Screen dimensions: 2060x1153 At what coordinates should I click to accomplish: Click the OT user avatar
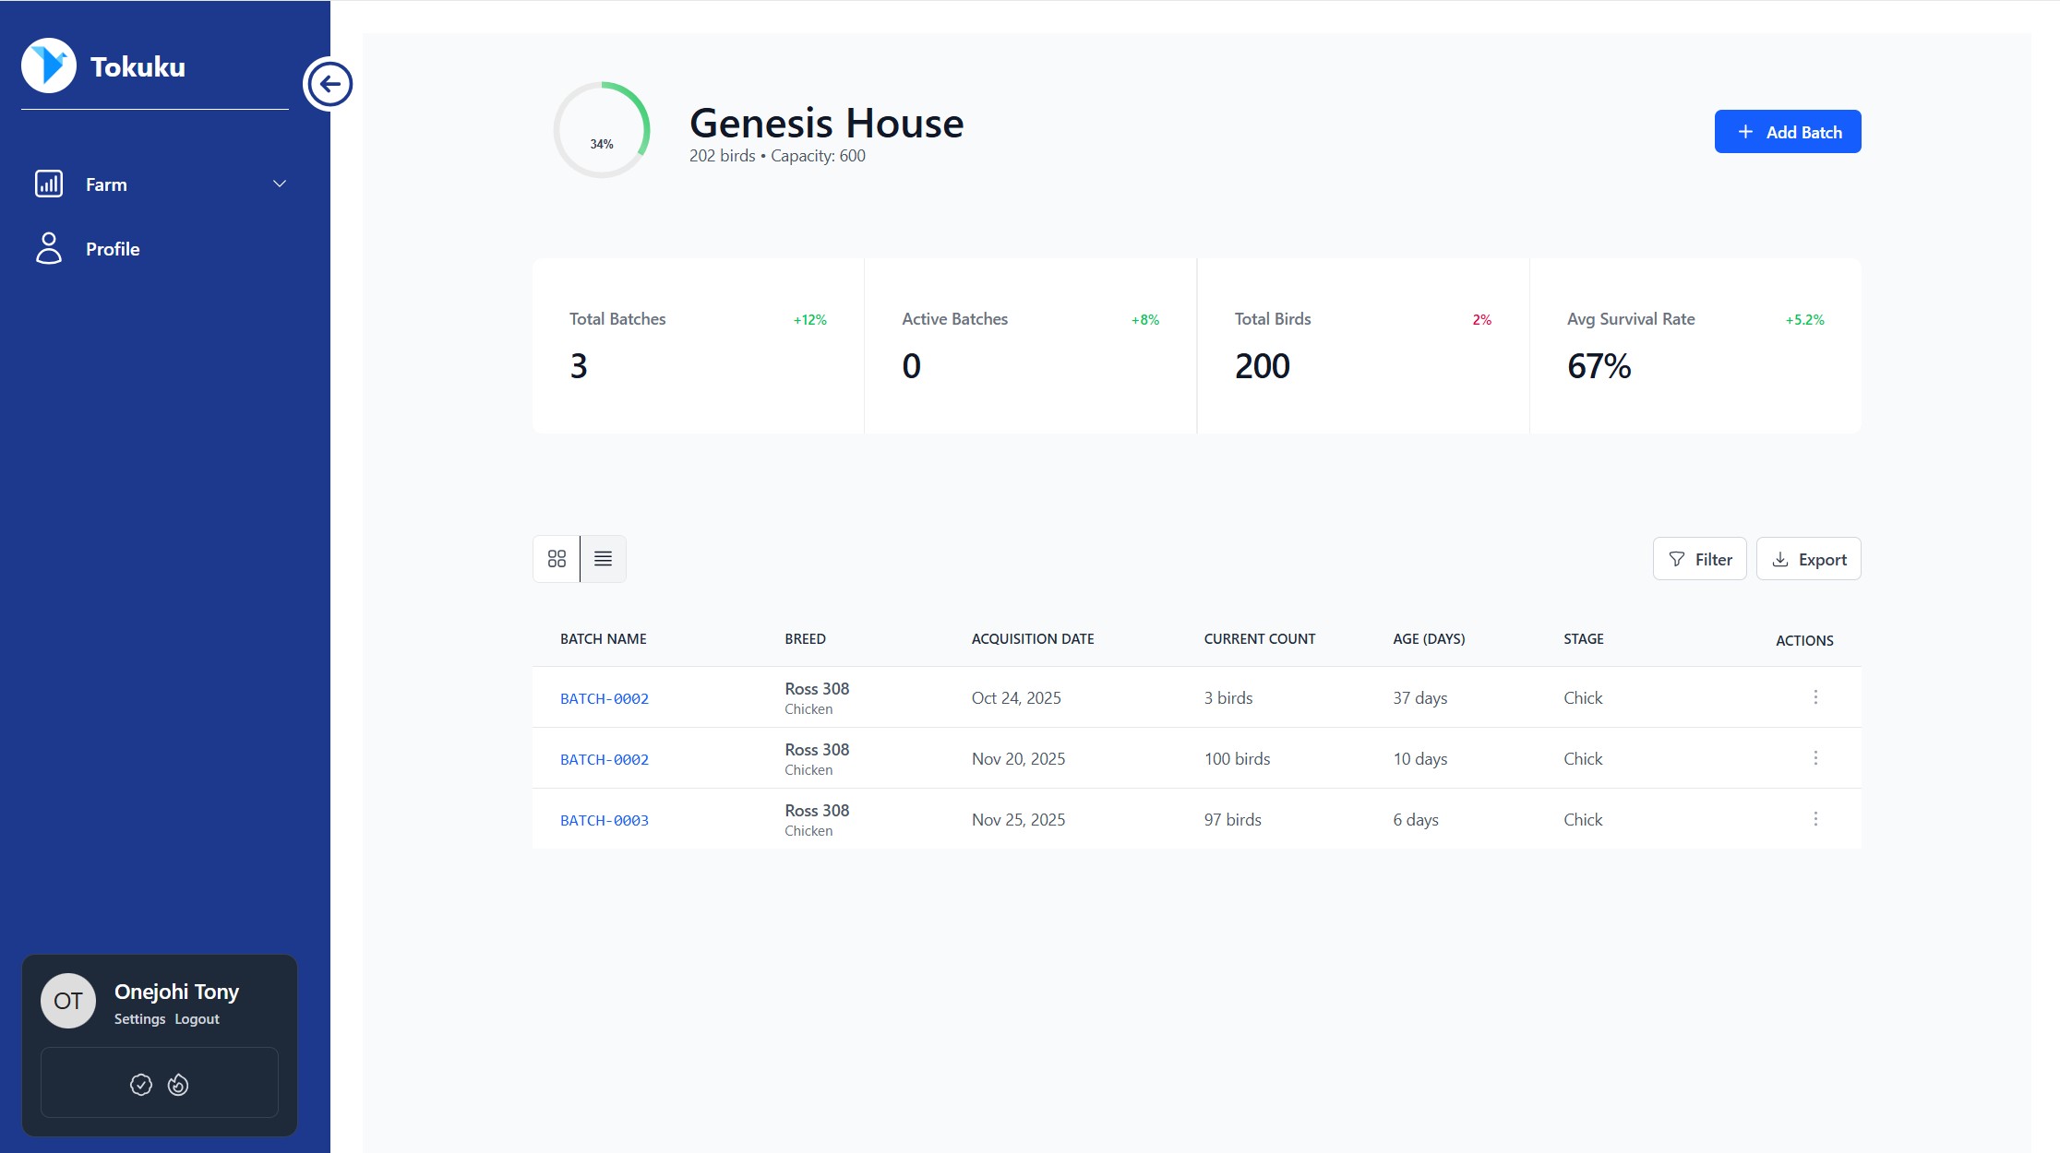(68, 1001)
